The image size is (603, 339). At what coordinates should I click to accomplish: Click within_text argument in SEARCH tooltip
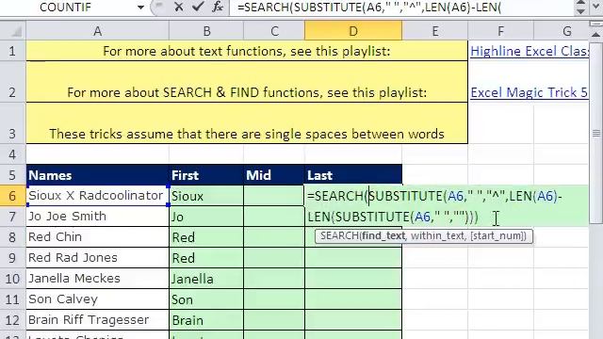(437, 235)
